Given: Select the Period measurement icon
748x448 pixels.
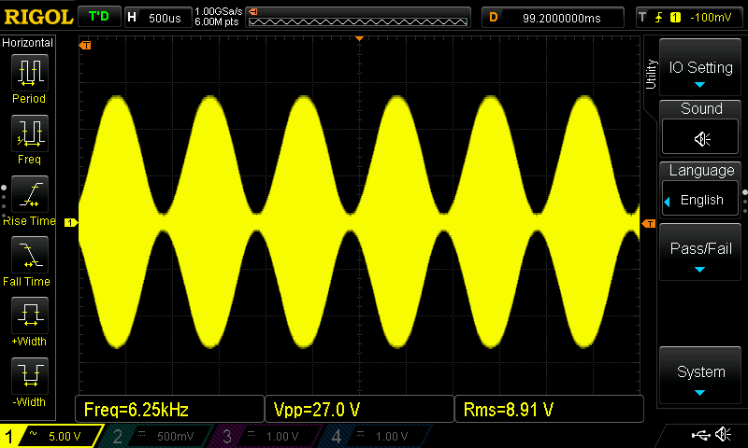Looking at the screenshot, I should [30, 73].
